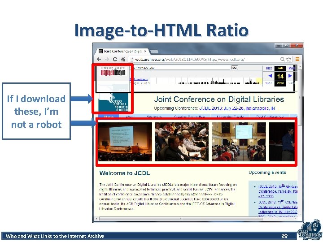Open the JCDL 2013 Indianapolis conference link
The width and height of the screenshot is (323, 242).
[x=237, y=108]
